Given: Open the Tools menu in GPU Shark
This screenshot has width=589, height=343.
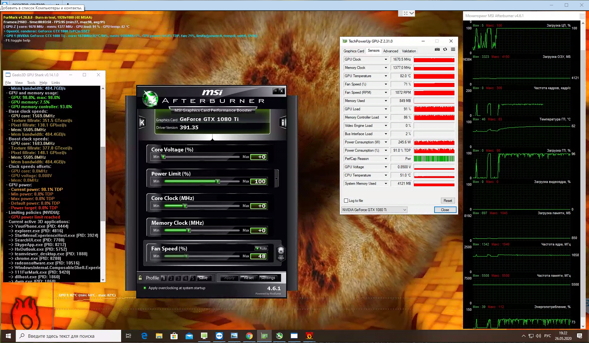Looking at the screenshot, I should coord(31,83).
